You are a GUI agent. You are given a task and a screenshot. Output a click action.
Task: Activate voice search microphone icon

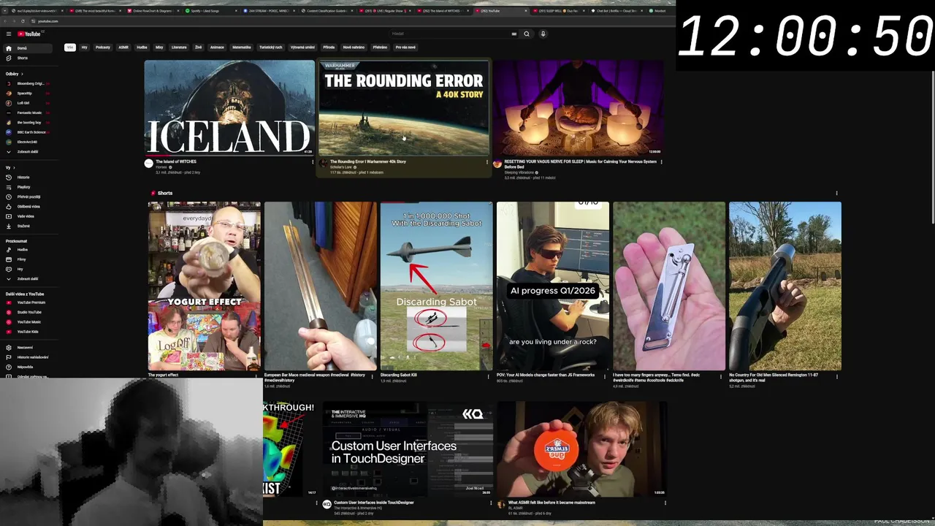pos(543,34)
